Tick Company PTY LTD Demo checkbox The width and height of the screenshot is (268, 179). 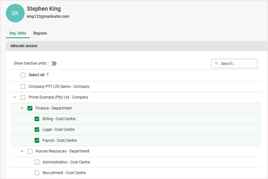pos(23,87)
